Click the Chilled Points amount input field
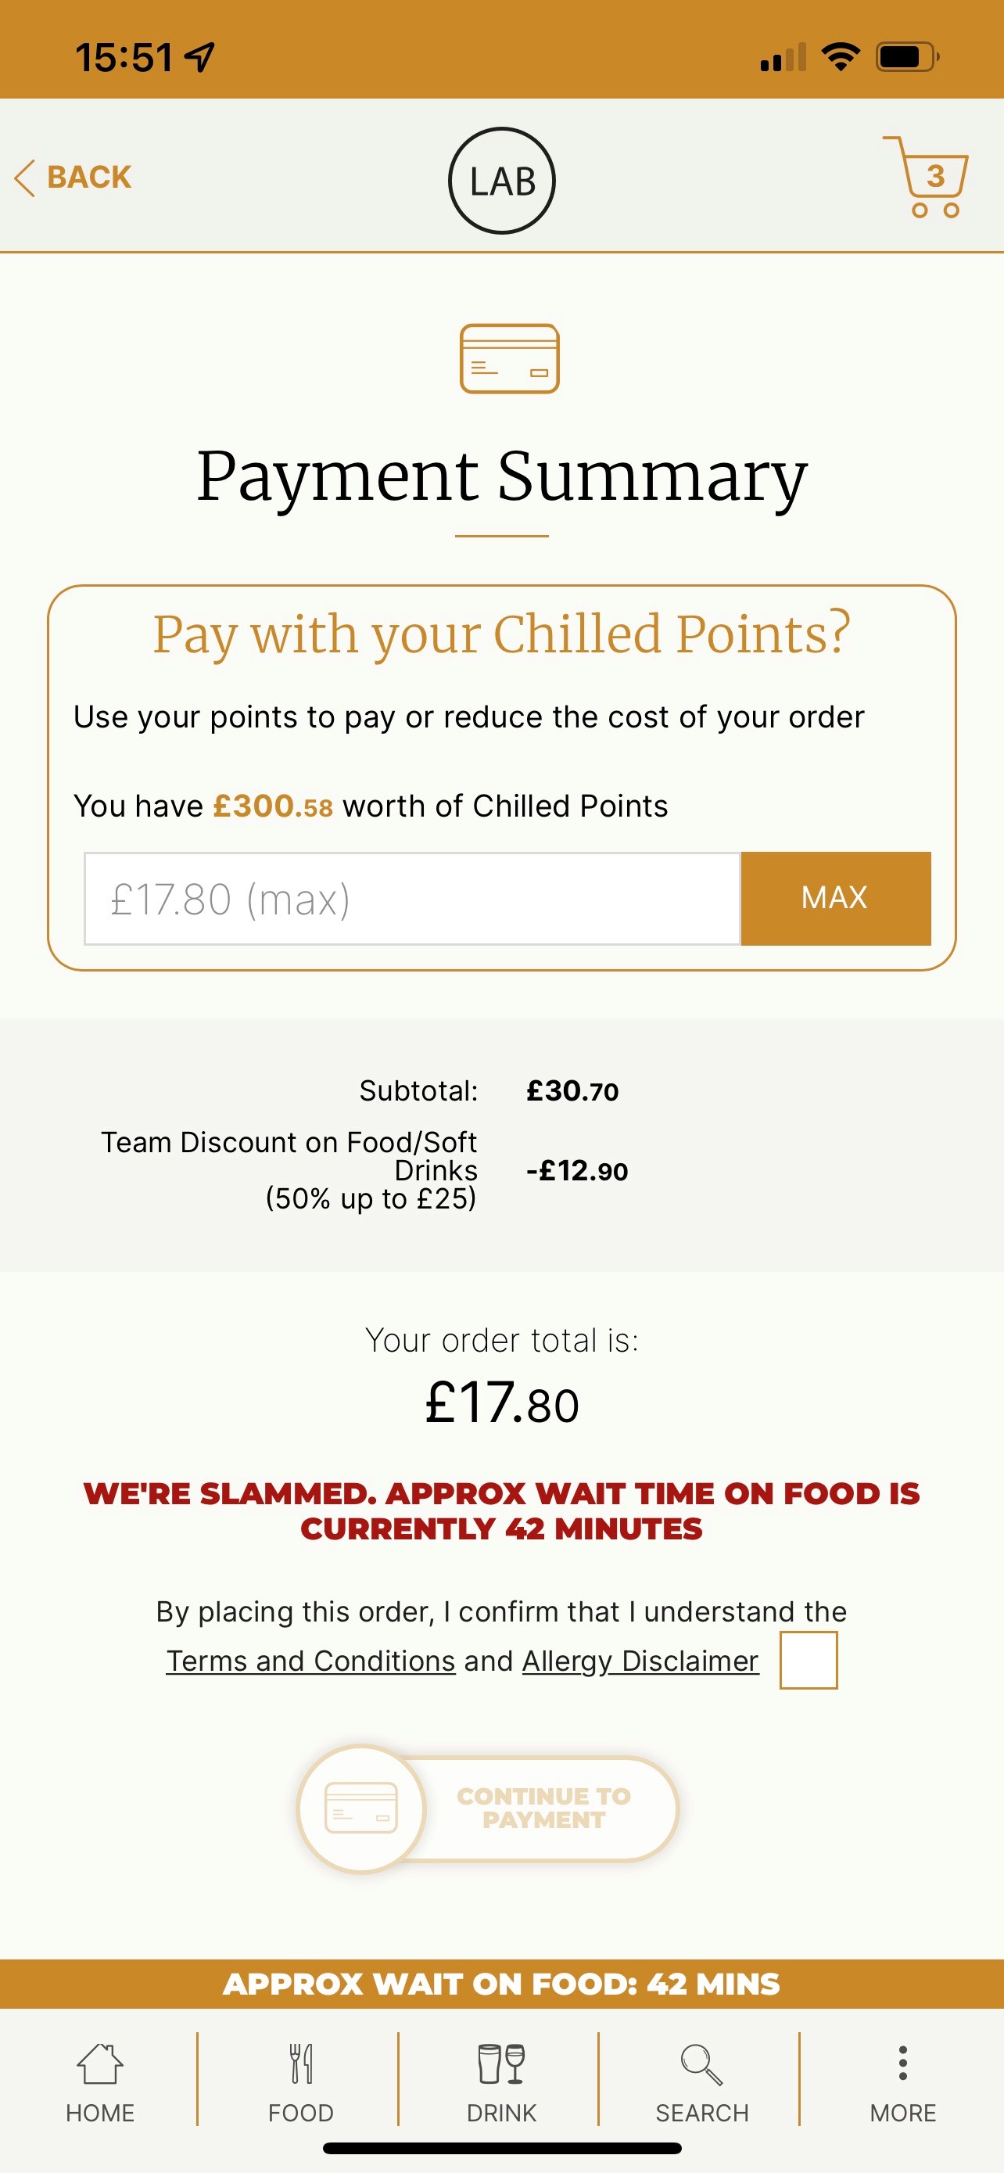Screen dimensions: 1004x2173 pos(412,899)
